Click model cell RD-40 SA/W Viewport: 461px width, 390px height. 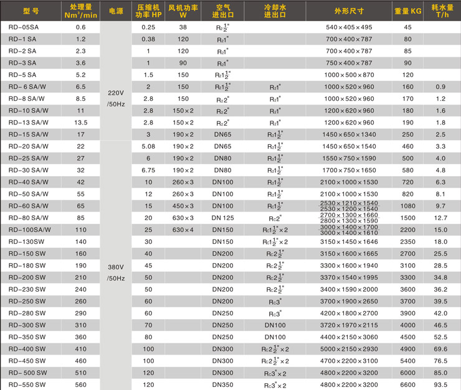[28, 182]
